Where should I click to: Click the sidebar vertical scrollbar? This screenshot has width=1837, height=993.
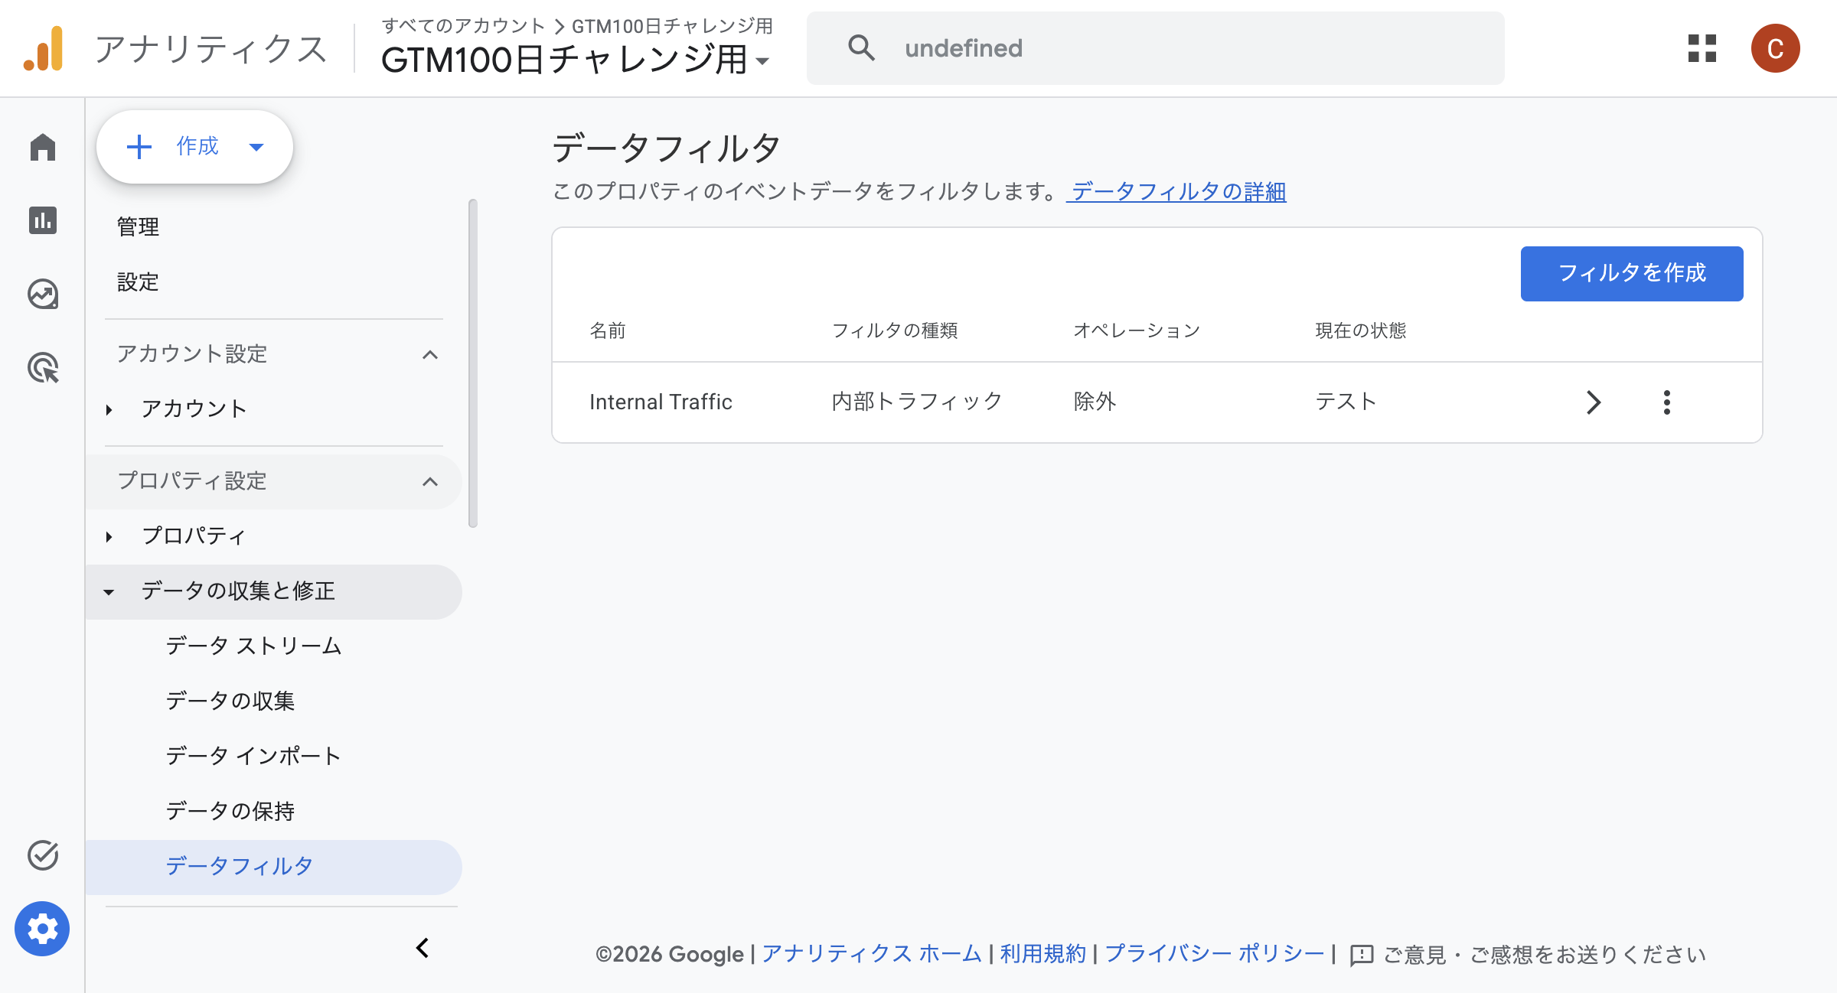[473, 363]
